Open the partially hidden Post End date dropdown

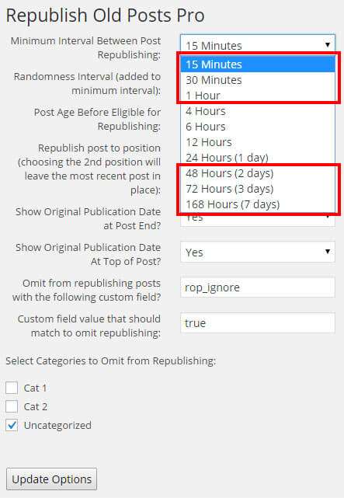click(258, 220)
